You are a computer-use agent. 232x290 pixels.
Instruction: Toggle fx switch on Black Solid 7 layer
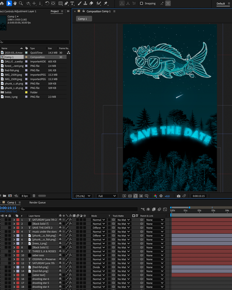[70, 224]
